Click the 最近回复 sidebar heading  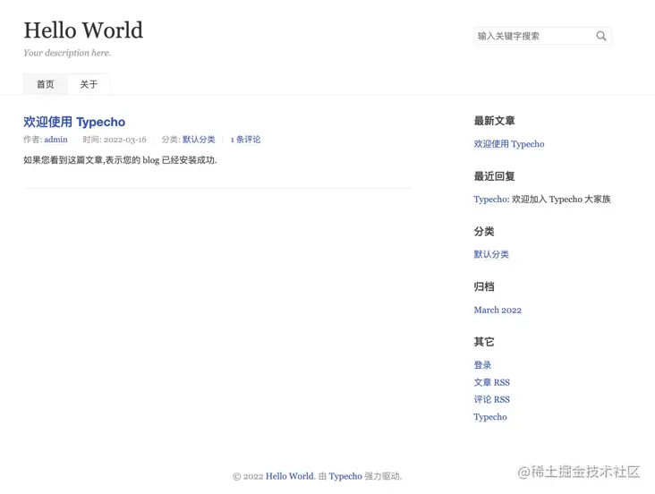tap(494, 176)
